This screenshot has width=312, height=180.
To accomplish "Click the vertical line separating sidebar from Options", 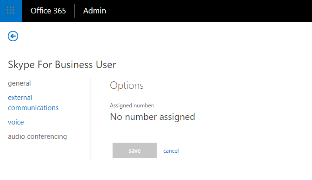I will (91, 119).
